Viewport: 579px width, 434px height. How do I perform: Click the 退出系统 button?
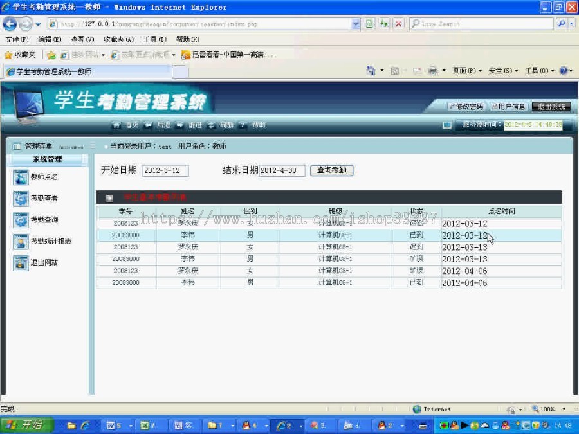point(551,107)
